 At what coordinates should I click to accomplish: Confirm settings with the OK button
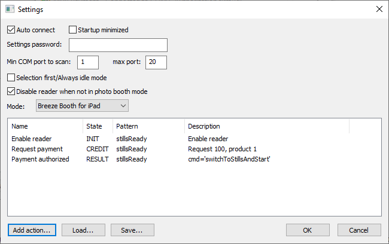click(x=308, y=230)
